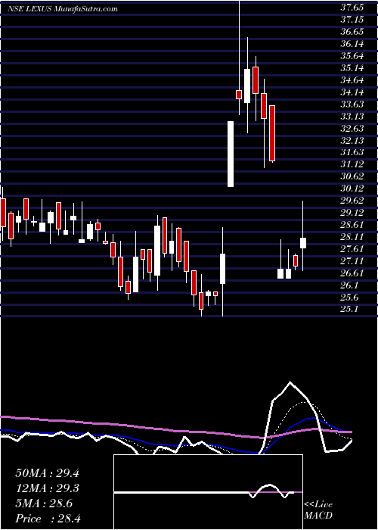Click the 33.63 price axis label
Image resolution: width=378 pixels, height=530 pixels.
click(352, 104)
